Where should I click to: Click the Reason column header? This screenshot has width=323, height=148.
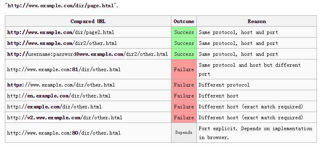point(257,21)
